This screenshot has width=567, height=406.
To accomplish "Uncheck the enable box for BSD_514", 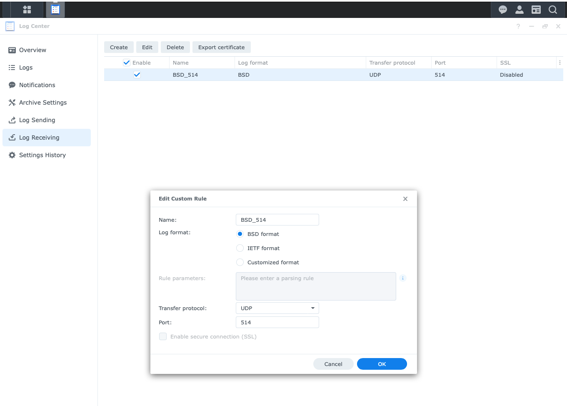I will (x=137, y=75).
